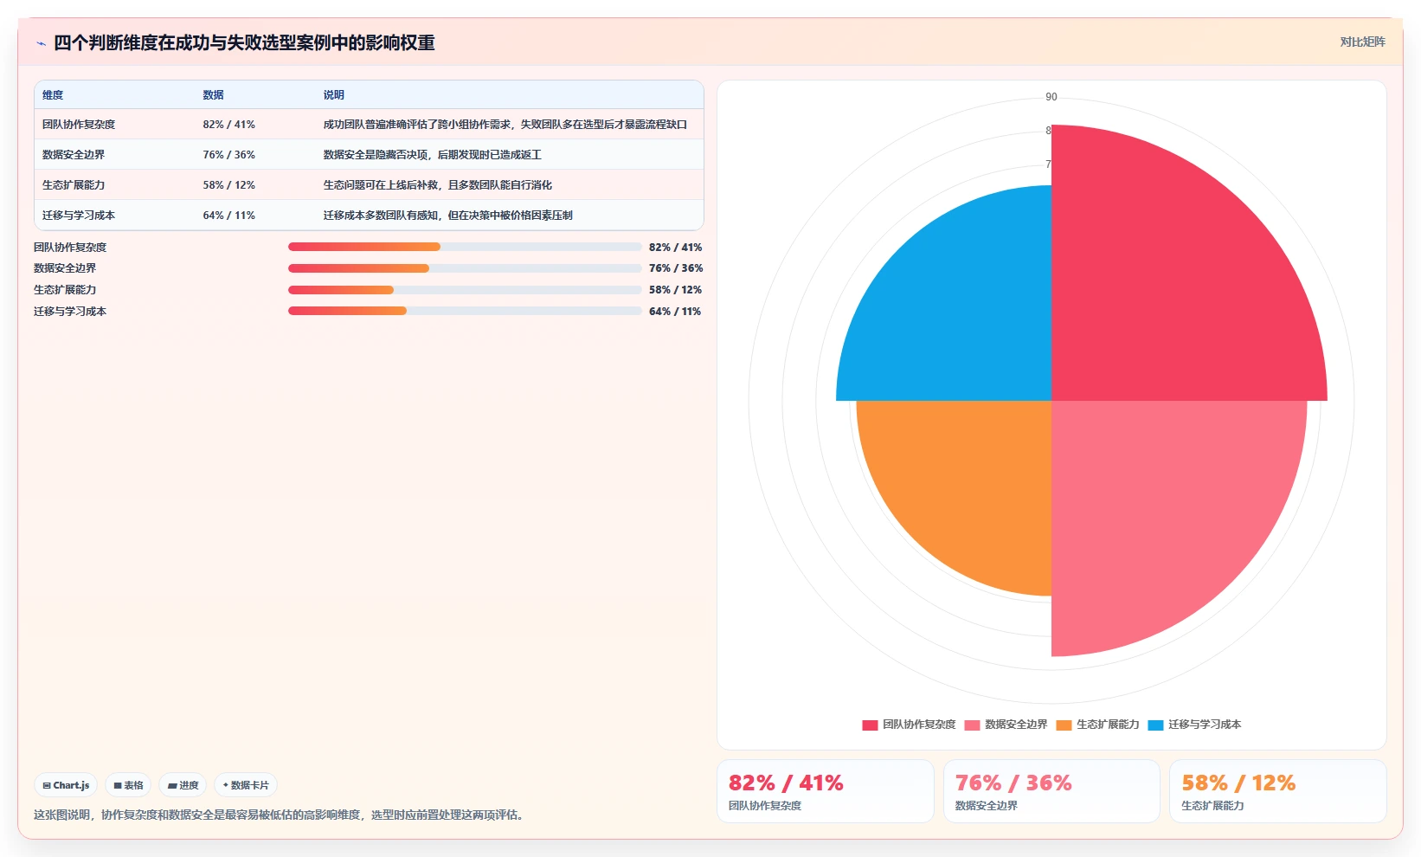Select the 表格 tag chip

128,785
